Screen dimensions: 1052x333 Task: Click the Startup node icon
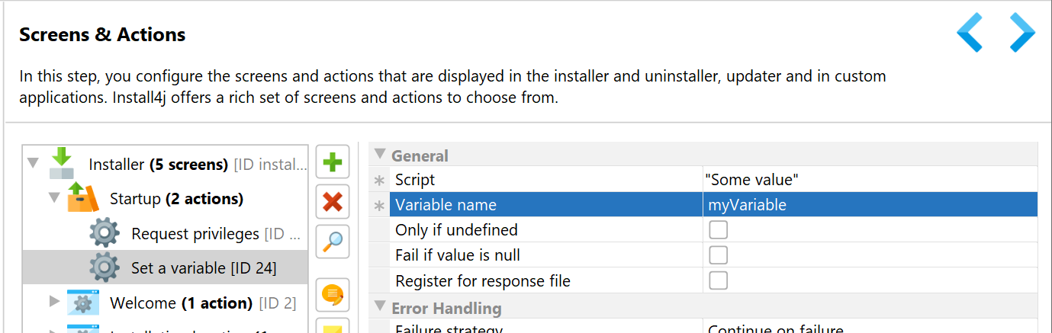(83, 197)
